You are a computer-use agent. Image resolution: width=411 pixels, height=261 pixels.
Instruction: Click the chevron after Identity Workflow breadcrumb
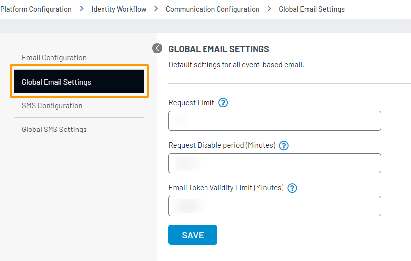(156, 9)
